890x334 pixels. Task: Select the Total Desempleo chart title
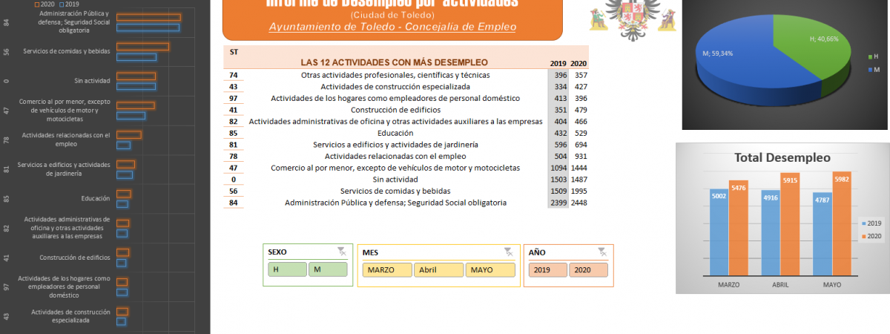click(x=782, y=157)
